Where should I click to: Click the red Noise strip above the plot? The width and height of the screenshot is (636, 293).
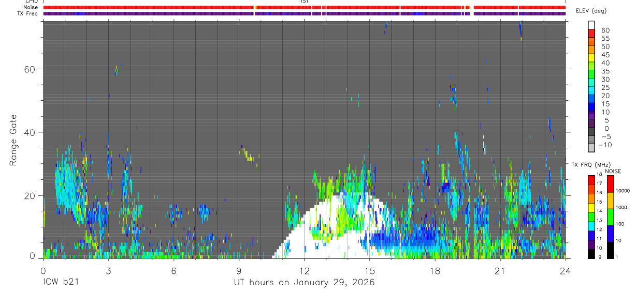click(304, 7)
